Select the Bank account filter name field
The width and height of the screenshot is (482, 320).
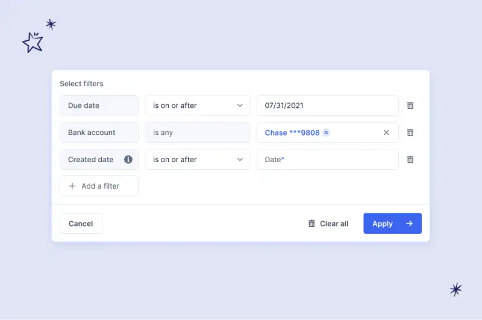tap(99, 133)
